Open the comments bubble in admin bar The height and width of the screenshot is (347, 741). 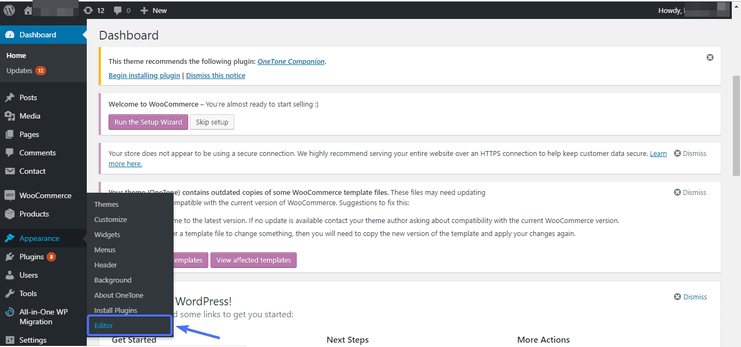click(x=122, y=10)
